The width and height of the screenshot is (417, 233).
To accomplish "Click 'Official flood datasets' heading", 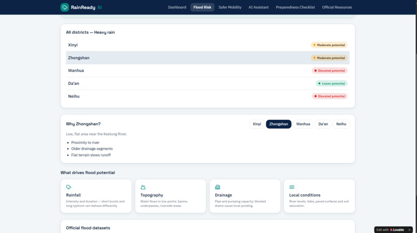I will [88, 228].
